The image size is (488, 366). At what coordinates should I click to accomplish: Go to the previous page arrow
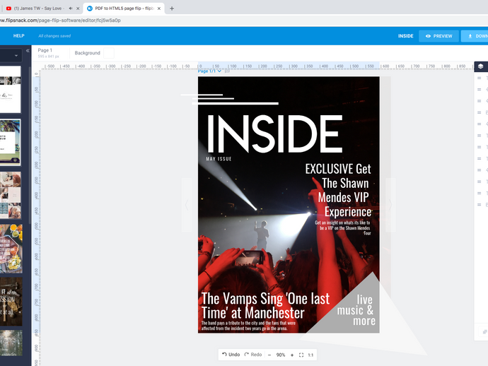tap(187, 205)
